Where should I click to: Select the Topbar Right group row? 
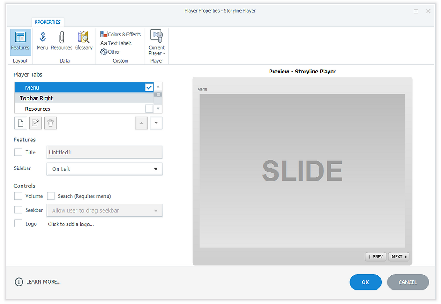click(84, 98)
